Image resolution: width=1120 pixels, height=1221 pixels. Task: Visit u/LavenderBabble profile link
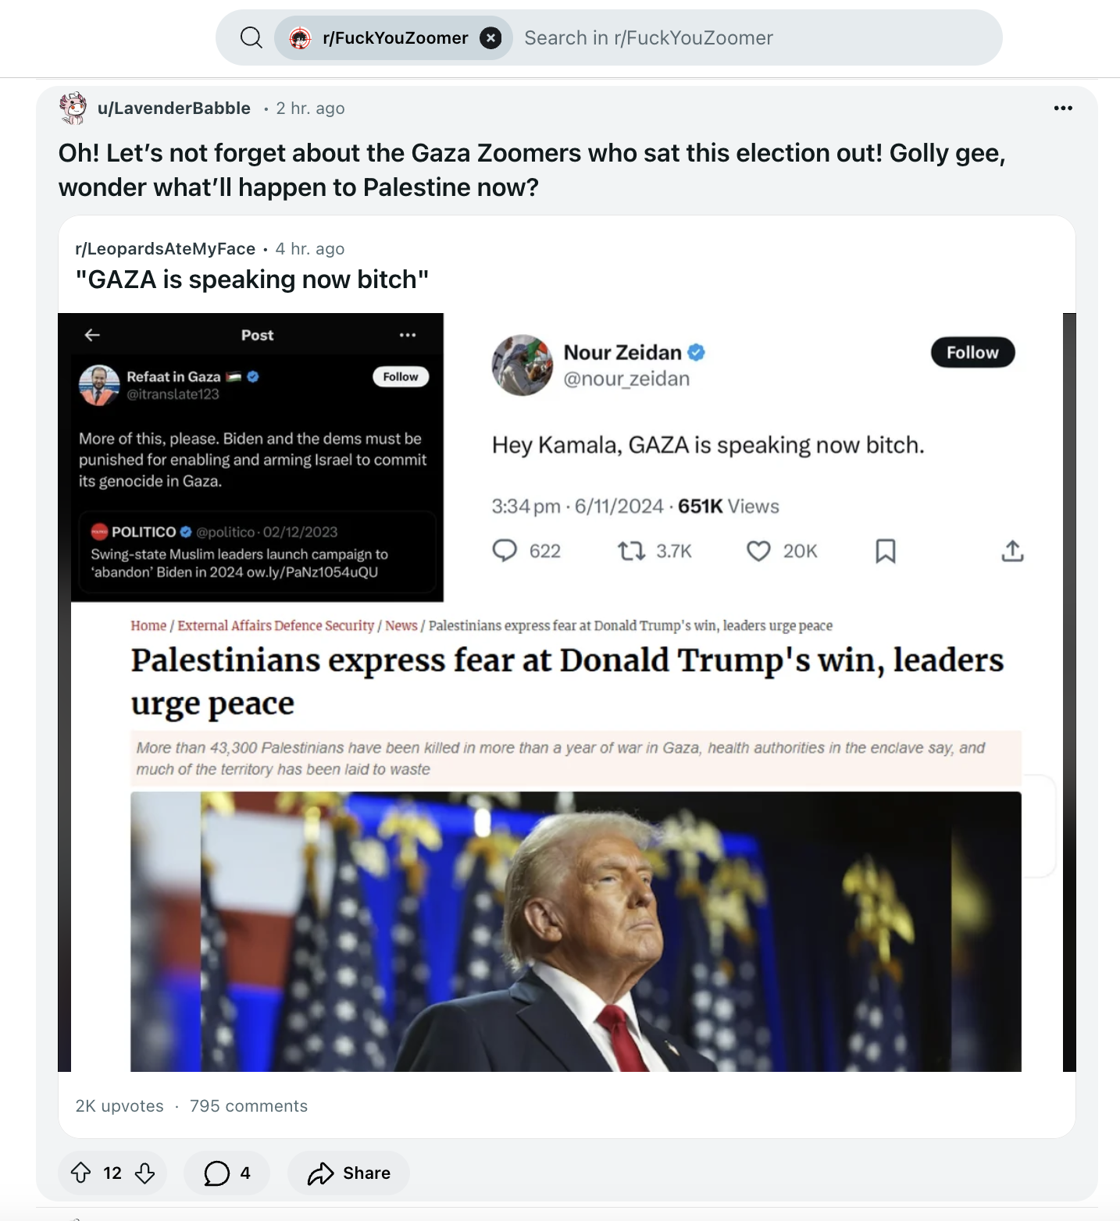click(173, 108)
